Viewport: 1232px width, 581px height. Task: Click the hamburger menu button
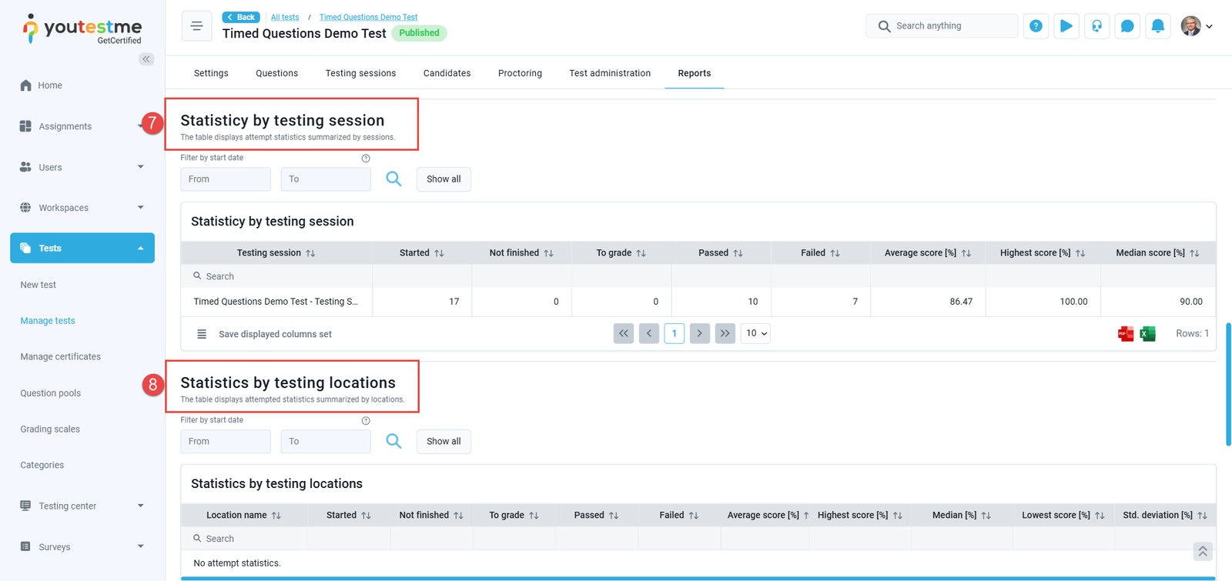(x=196, y=26)
